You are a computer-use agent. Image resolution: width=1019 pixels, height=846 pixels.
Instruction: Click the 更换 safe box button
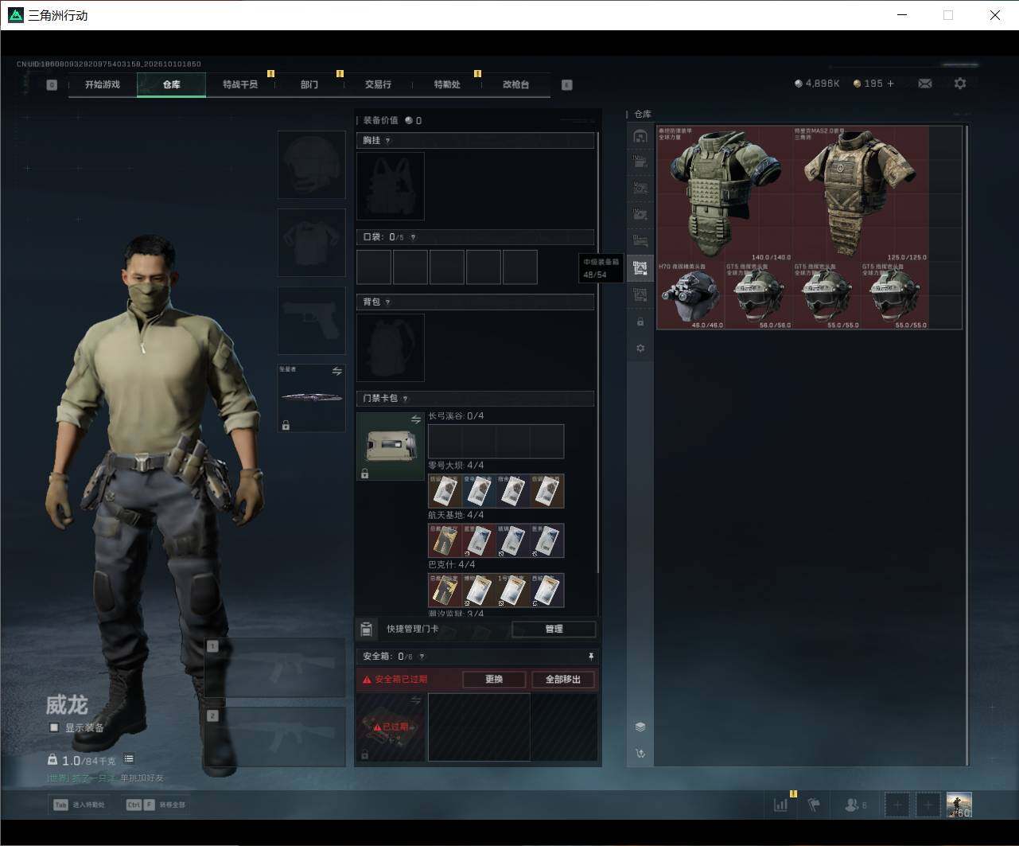(494, 680)
